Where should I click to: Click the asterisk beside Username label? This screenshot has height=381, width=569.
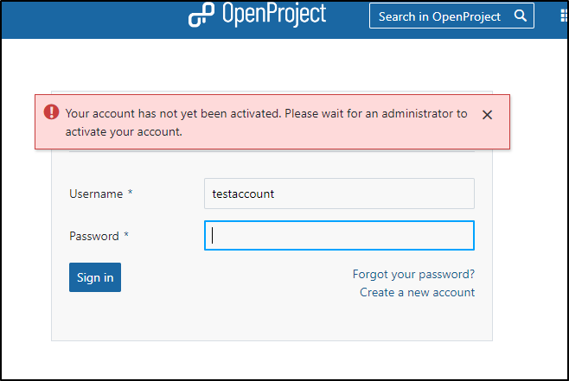coord(130,192)
